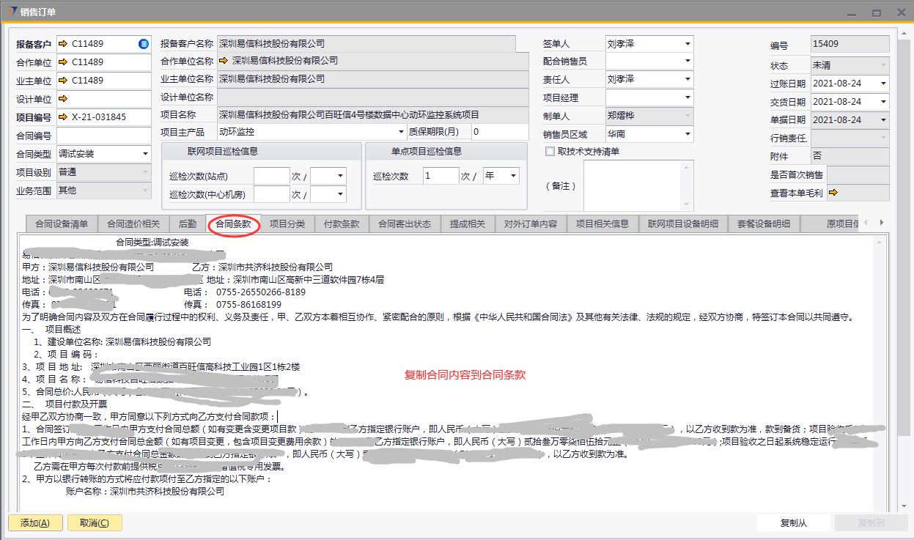Open 查看本单毛利 via its orange arrow
Image resolution: width=914 pixels, height=540 pixels.
pos(833,193)
